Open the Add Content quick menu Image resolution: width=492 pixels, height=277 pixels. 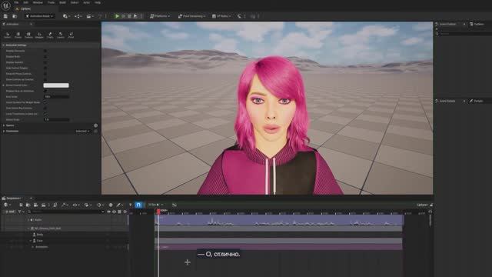click(x=66, y=16)
